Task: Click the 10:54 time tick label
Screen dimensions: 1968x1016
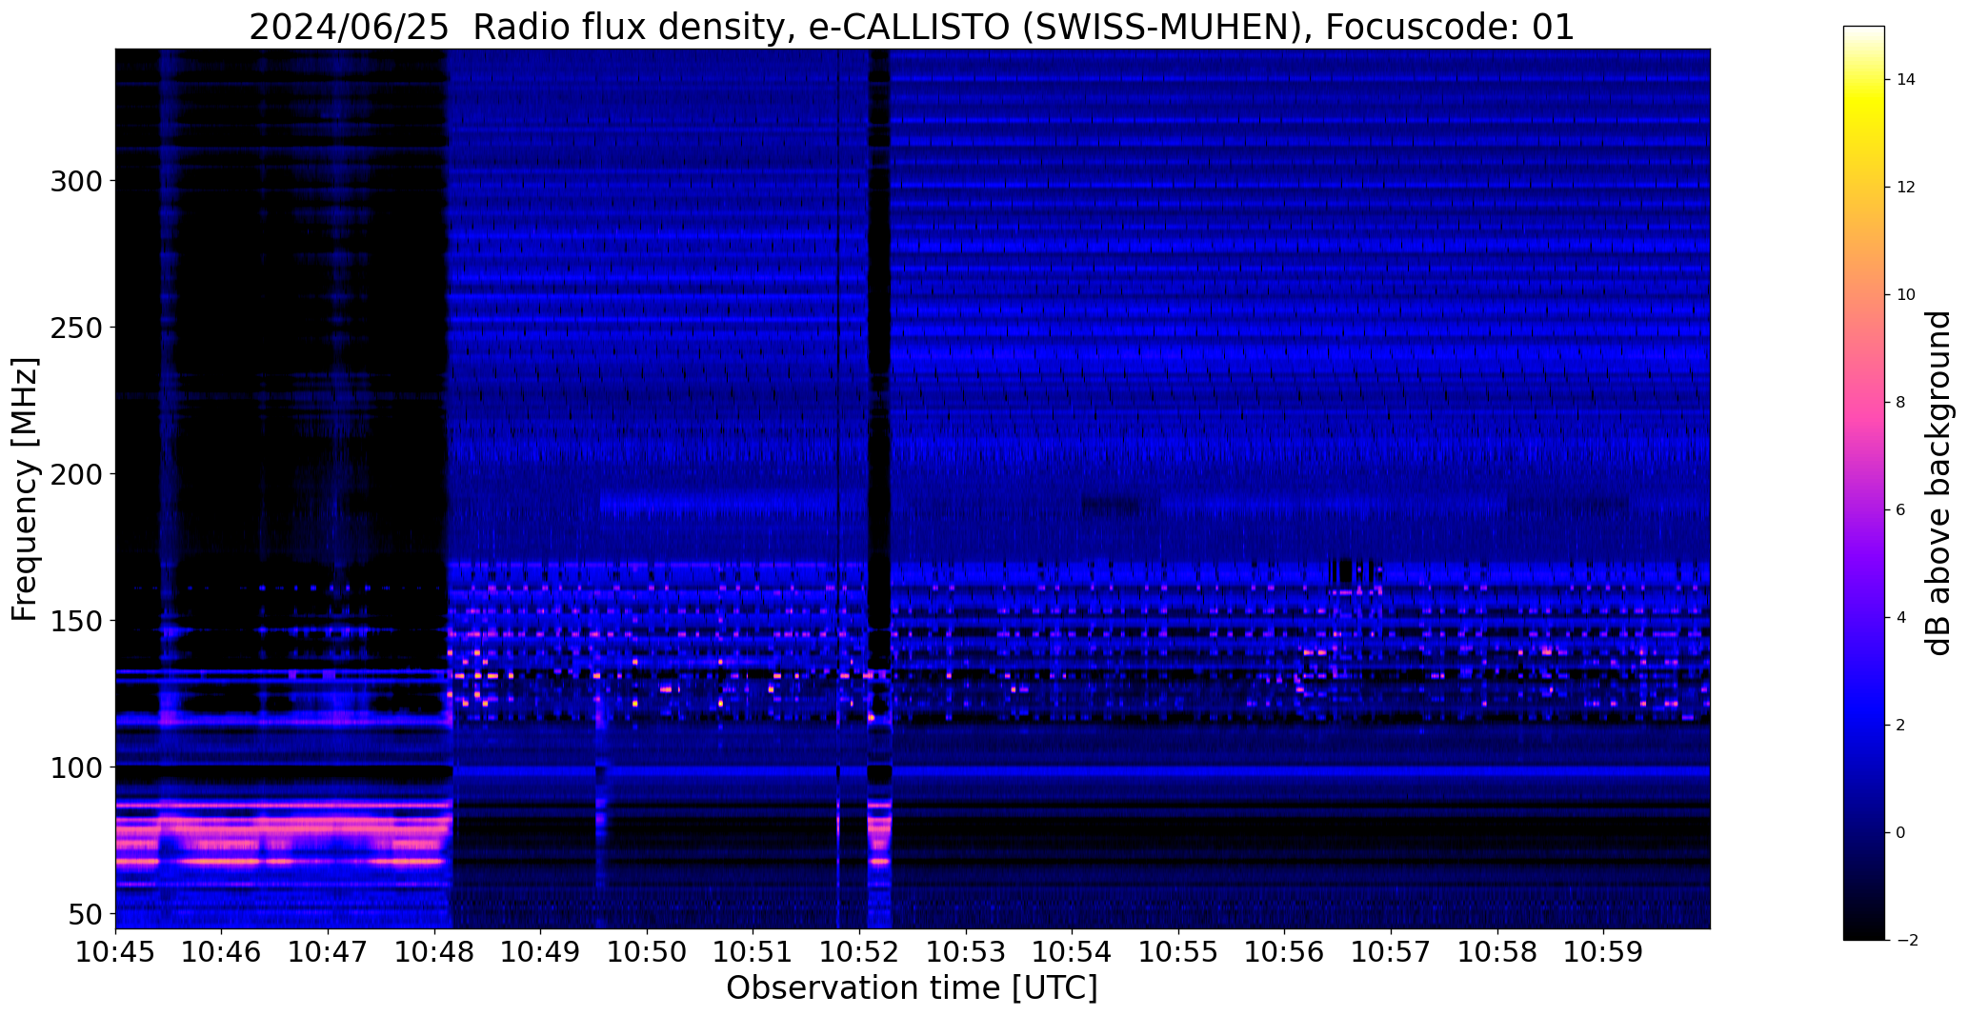Action: (1073, 951)
